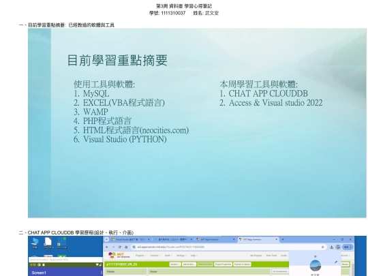Switch to the 資料庫系統 browser tab
This screenshot has height=276, width=368.
pos(172,239)
